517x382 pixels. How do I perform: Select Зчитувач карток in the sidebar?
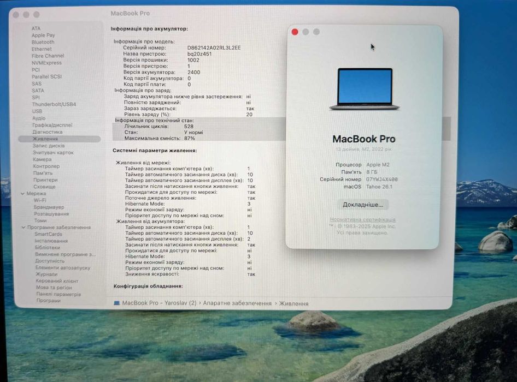53,153
